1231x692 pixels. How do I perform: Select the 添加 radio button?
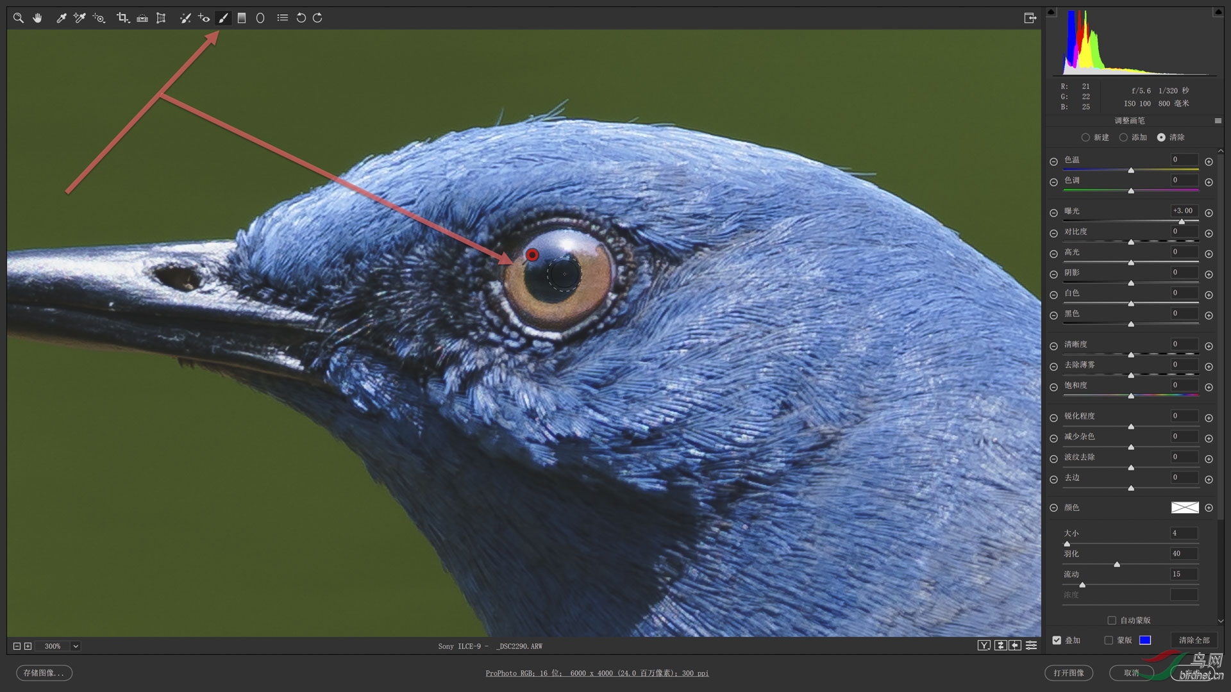[1123, 137]
